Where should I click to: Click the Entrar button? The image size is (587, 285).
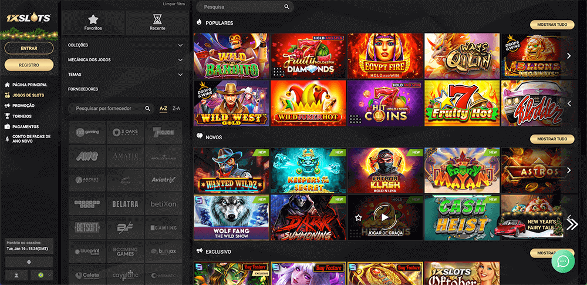pyautogui.click(x=29, y=48)
